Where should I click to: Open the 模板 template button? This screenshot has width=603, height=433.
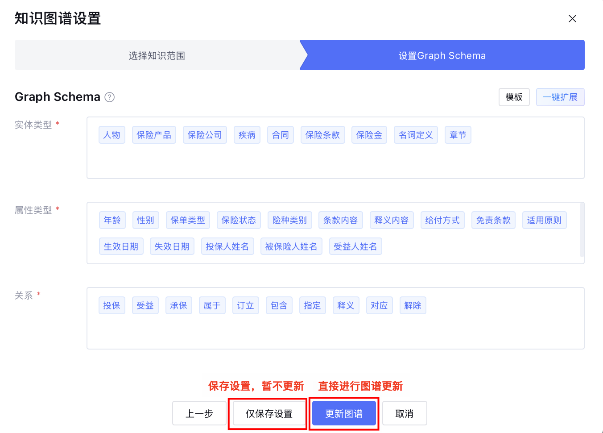pyautogui.click(x=514, y=97)
